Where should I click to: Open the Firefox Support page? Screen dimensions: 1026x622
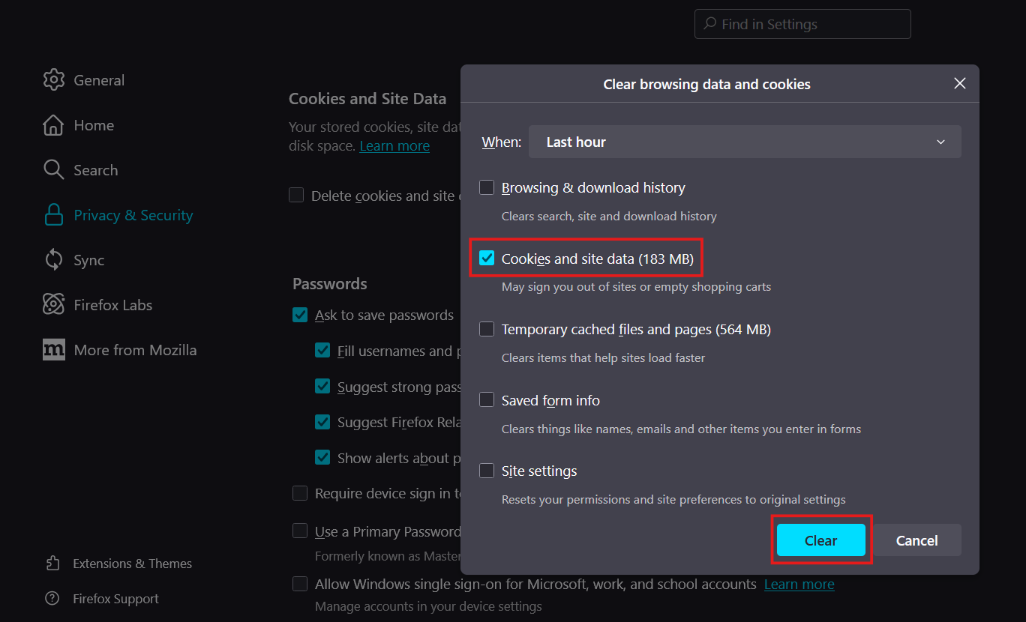(x=115, y=599)
